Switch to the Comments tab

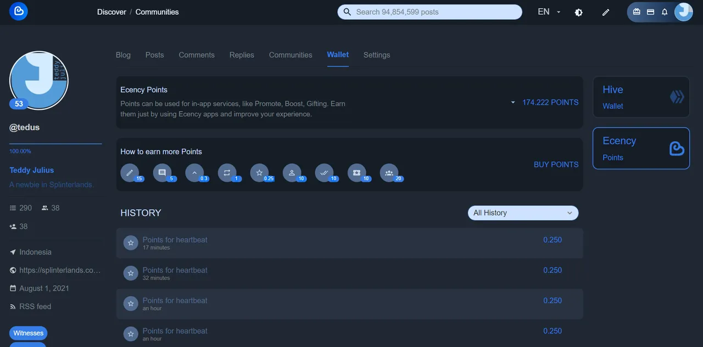(197, 55)
